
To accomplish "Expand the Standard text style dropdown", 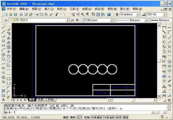I will tap(138, 14).
